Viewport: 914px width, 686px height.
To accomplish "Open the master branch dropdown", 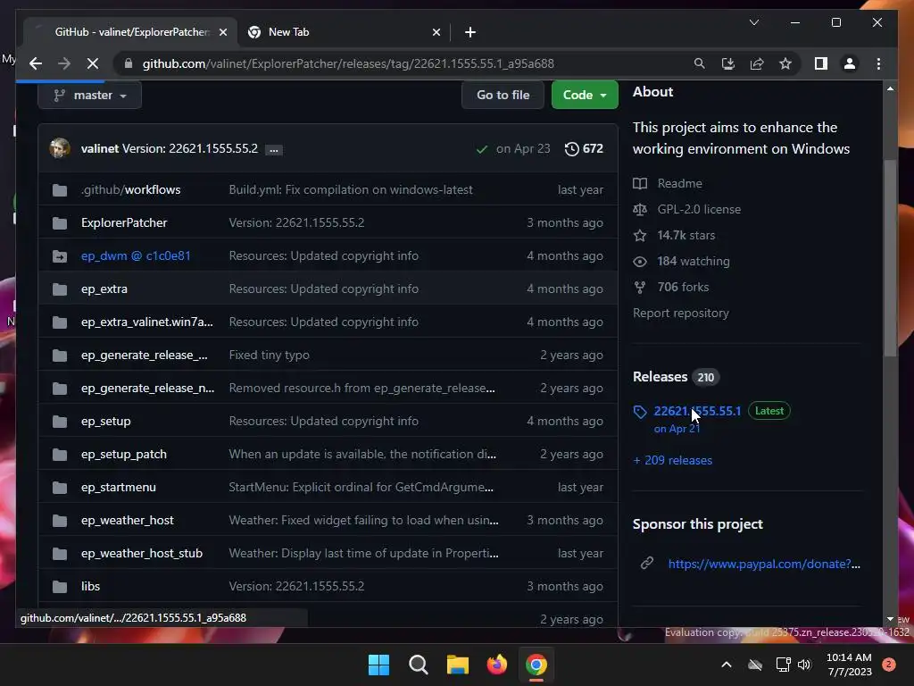I will pos(90,95).
